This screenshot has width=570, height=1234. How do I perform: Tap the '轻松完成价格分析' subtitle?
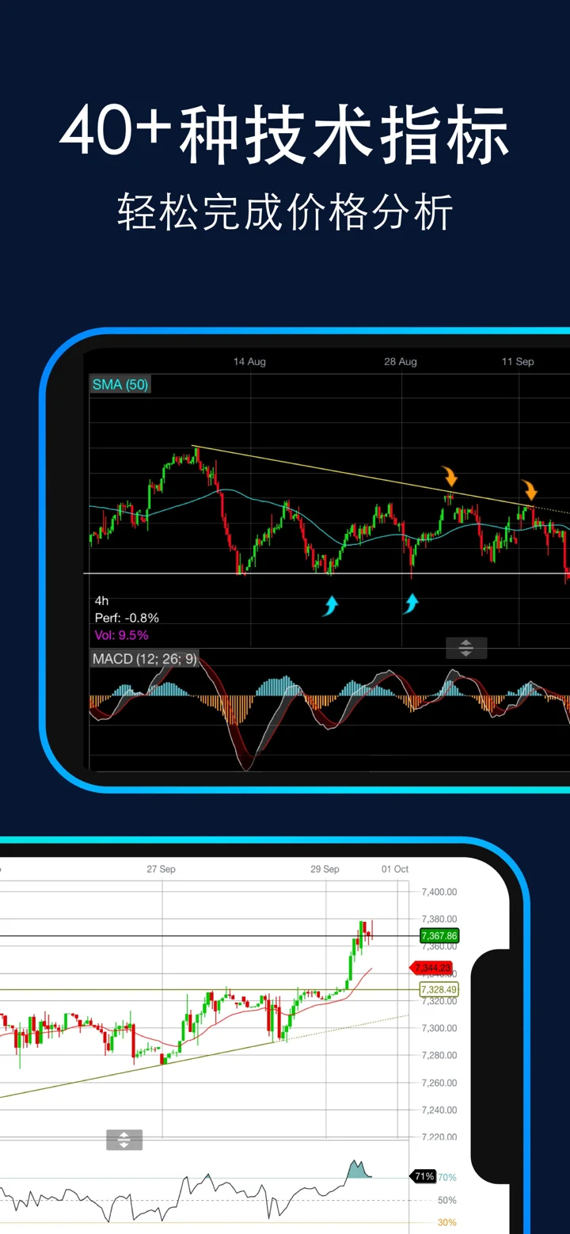point(285,212)
